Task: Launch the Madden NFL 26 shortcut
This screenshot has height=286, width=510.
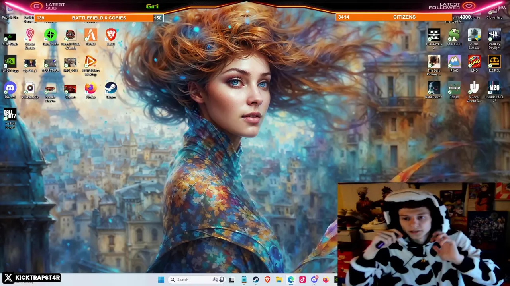Action: click(494, 93)
